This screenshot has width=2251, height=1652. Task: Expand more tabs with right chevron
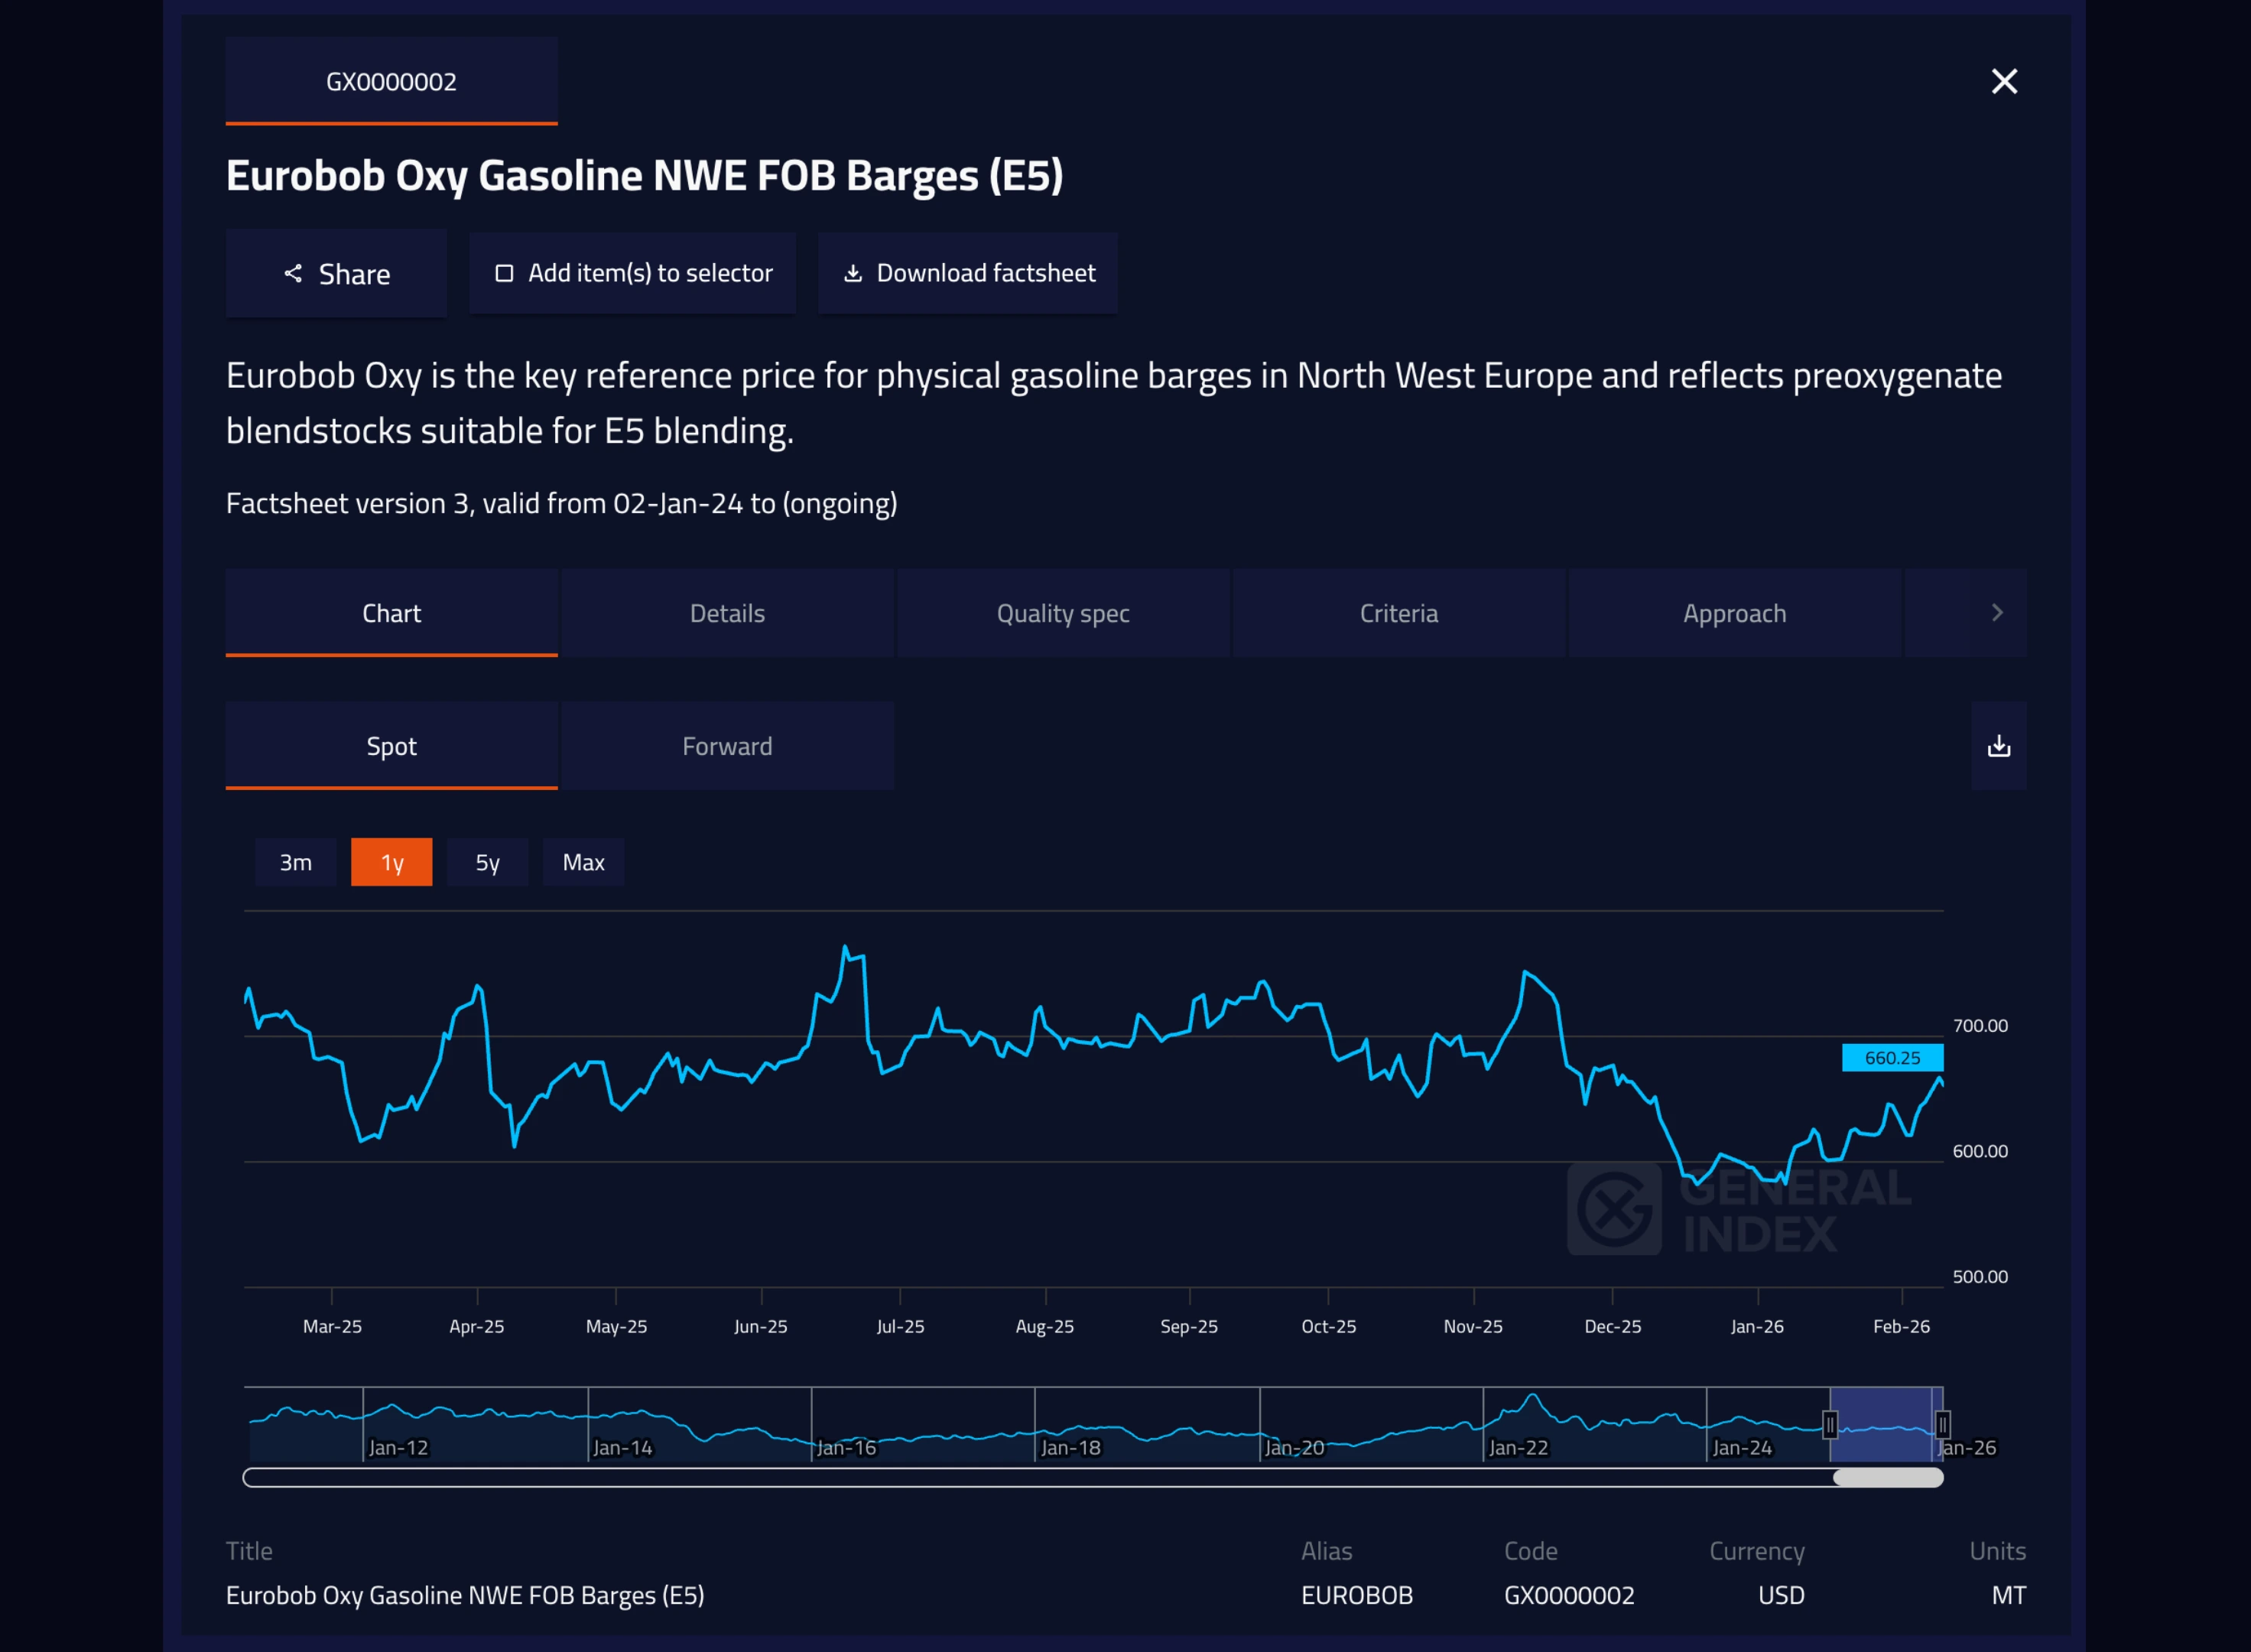pyautogui.click(x=1997, y=613)
